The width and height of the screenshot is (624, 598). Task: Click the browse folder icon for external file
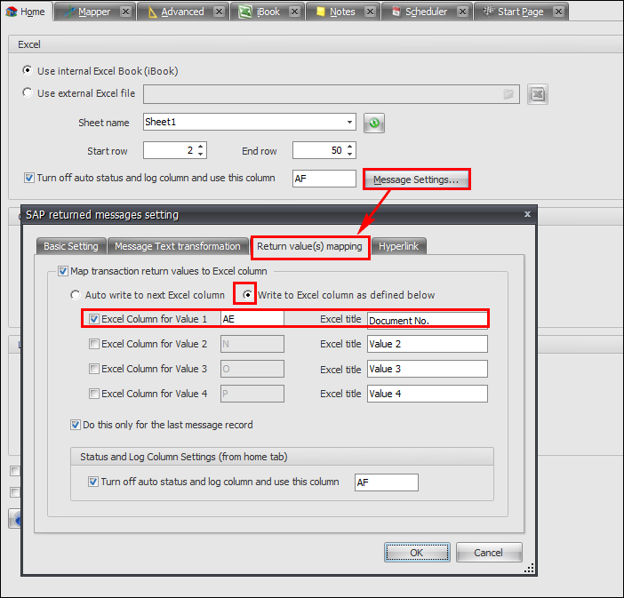[508, 94]
